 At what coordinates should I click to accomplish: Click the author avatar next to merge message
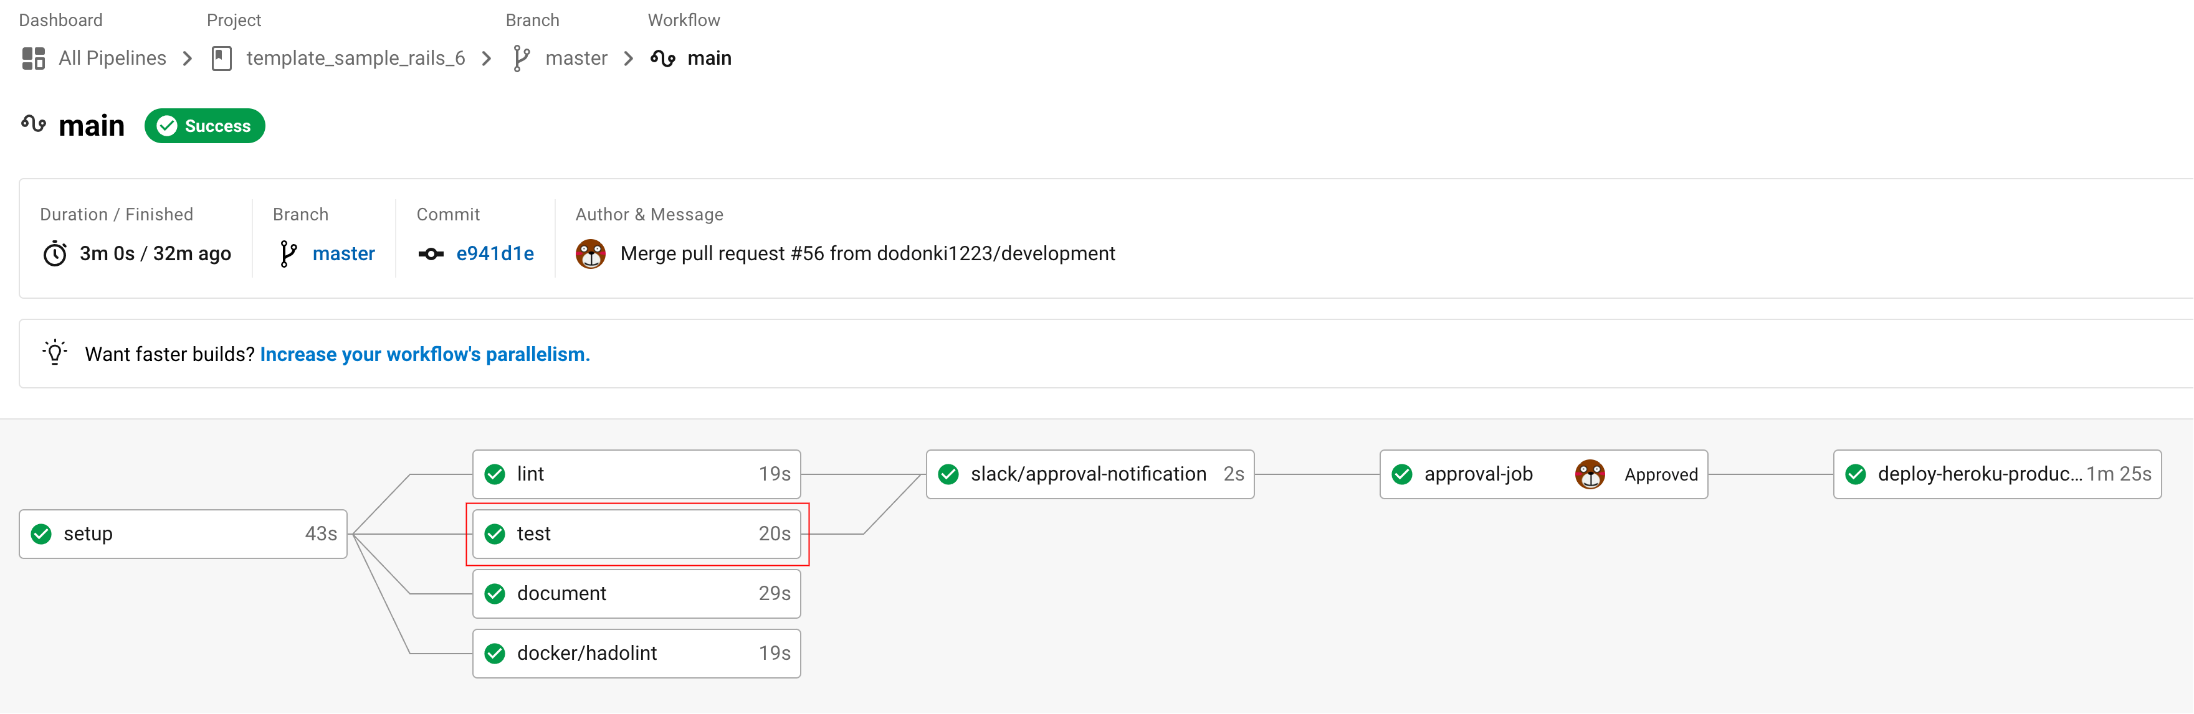590,253
